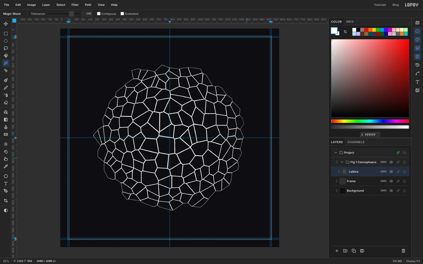Enable the Contiguous checkbox
Screen dimensions: 423x264
pos(99,14)
